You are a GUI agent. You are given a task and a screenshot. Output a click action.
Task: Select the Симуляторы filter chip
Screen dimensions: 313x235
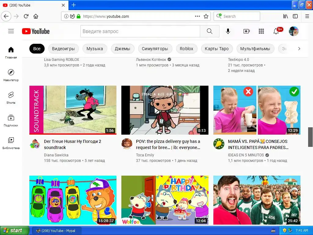155,49
